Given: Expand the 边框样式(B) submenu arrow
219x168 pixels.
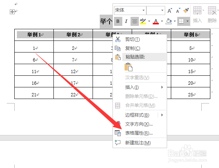Looking at the screenshot, I should pyautogui.click(x=162, y=115).
